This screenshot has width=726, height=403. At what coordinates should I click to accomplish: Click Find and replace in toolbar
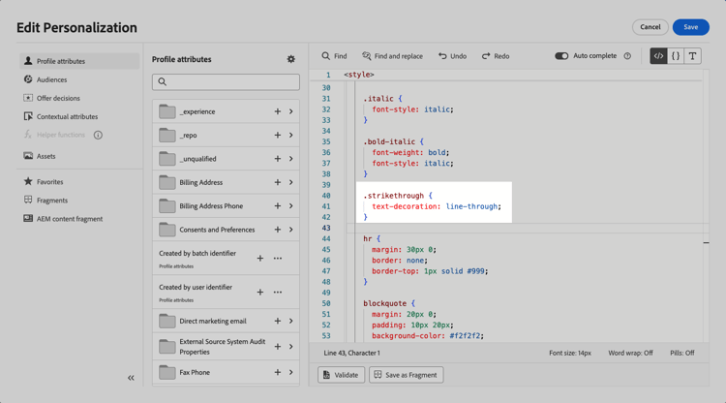click(392, 56)
